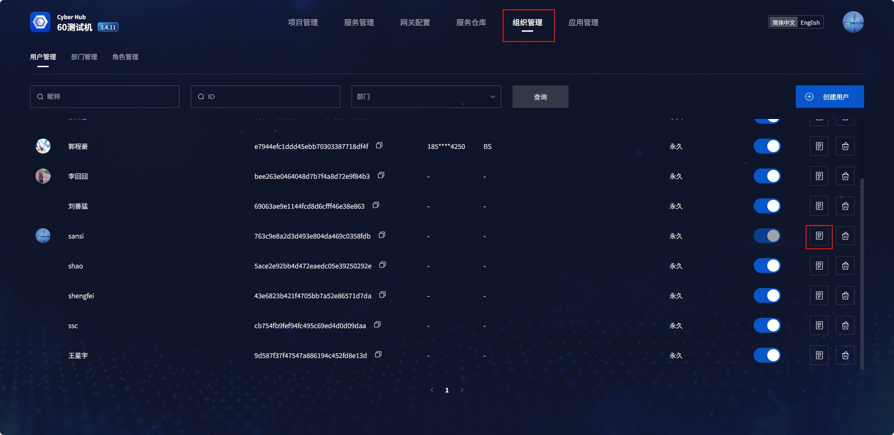Click trash icon for 王星宇
The image size is (894, 435).
tap(845, 356)
